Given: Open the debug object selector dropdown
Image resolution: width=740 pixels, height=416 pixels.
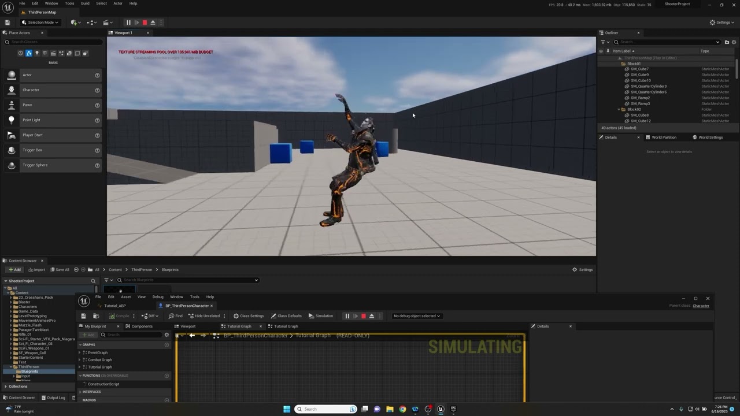Looking at the screenshot, I should tap(417, 316).
